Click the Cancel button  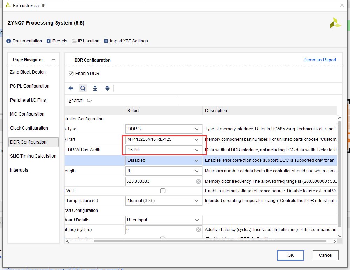click(x=325, y=255)
